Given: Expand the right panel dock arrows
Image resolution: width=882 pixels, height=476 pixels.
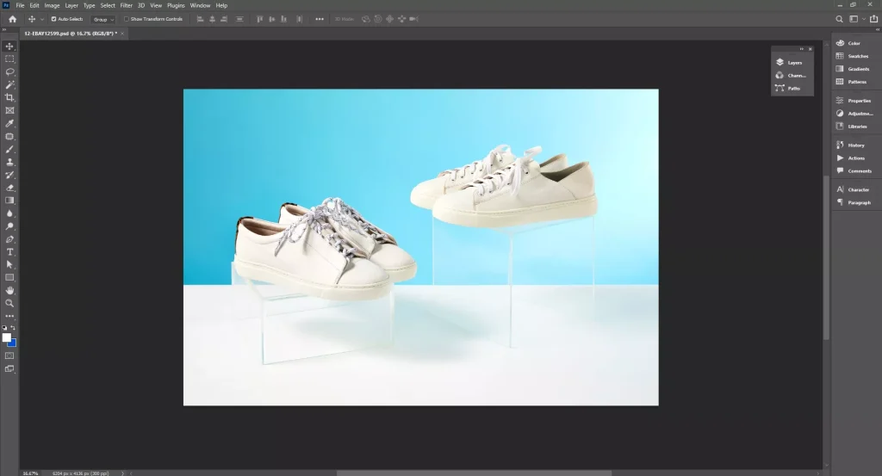Looking at the screenshot, I should coord(878,29).
